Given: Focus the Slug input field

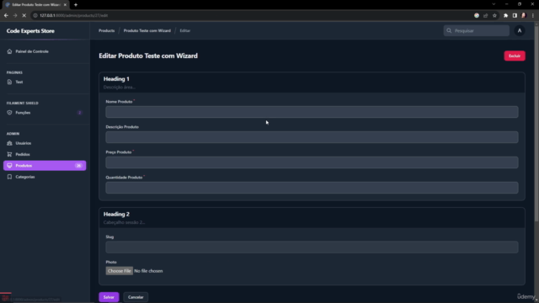Looking at the screenshot, I should click(312, 247).
